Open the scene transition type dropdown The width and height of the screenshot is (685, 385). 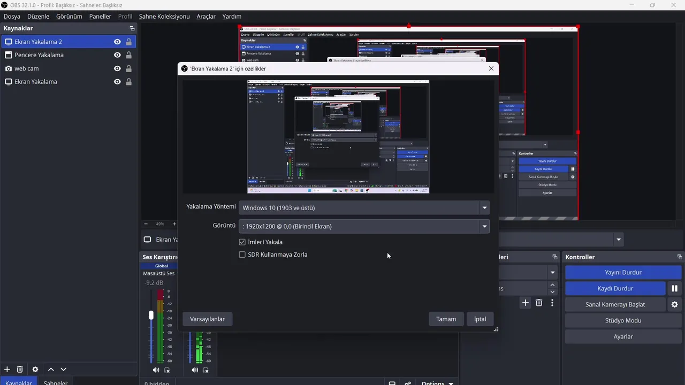point(552,273)
